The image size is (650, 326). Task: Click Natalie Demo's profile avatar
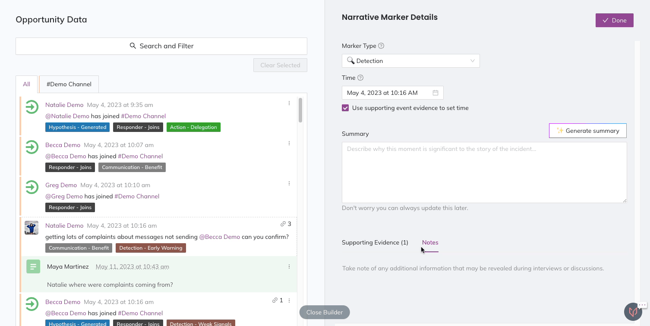(x=32, y=228)
